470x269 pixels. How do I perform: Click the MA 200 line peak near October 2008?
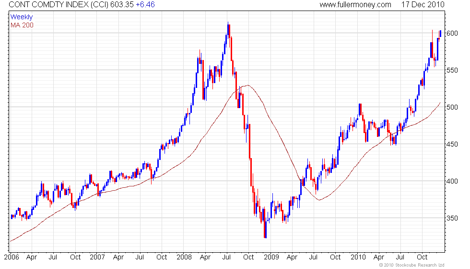247,86
